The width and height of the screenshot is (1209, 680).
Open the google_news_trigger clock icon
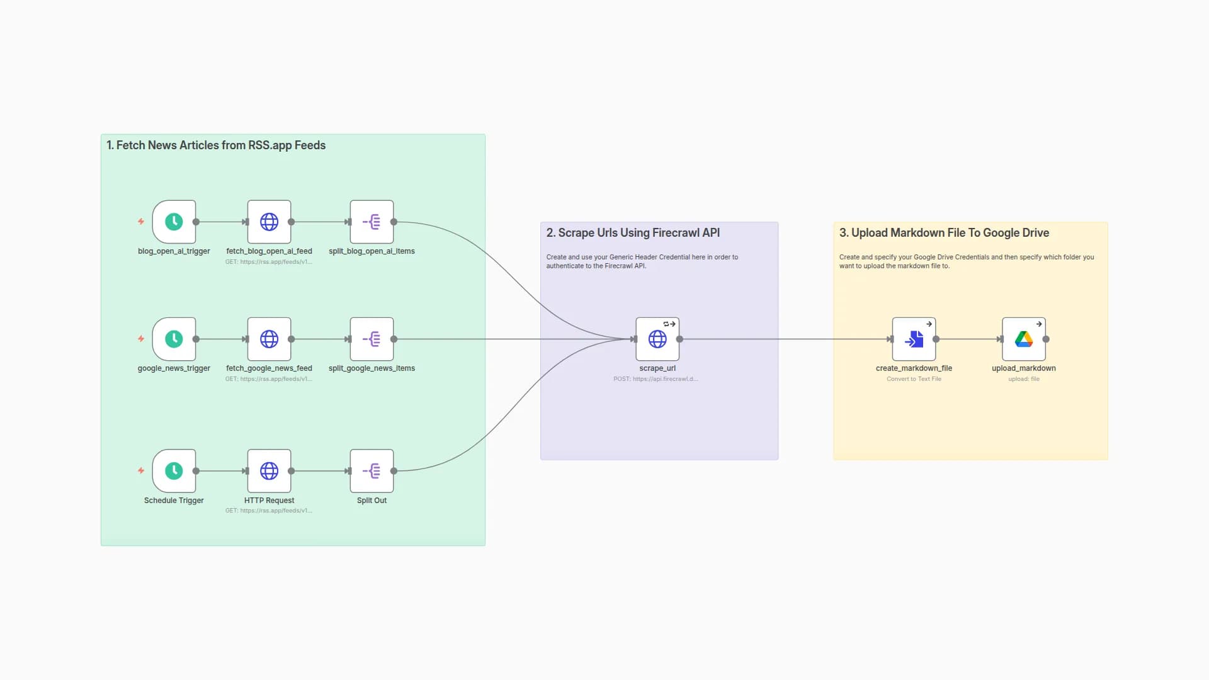click(x=174, y=339)
